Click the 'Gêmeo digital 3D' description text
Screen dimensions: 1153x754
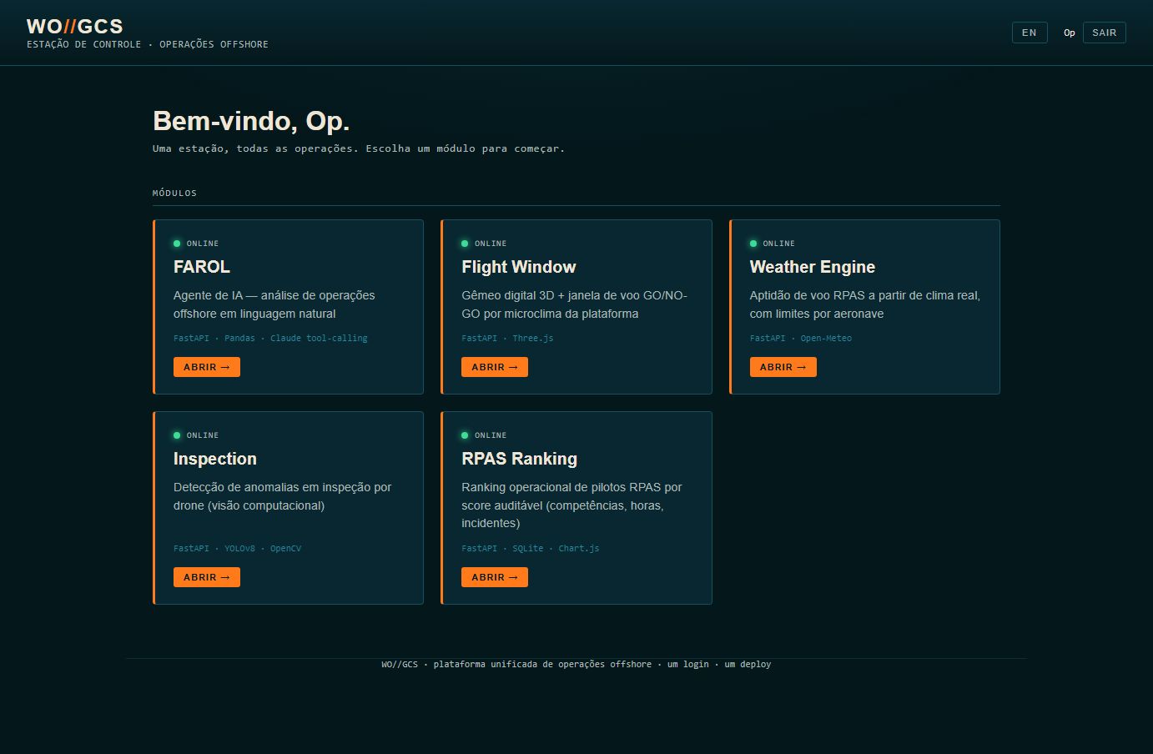point(574,304)
